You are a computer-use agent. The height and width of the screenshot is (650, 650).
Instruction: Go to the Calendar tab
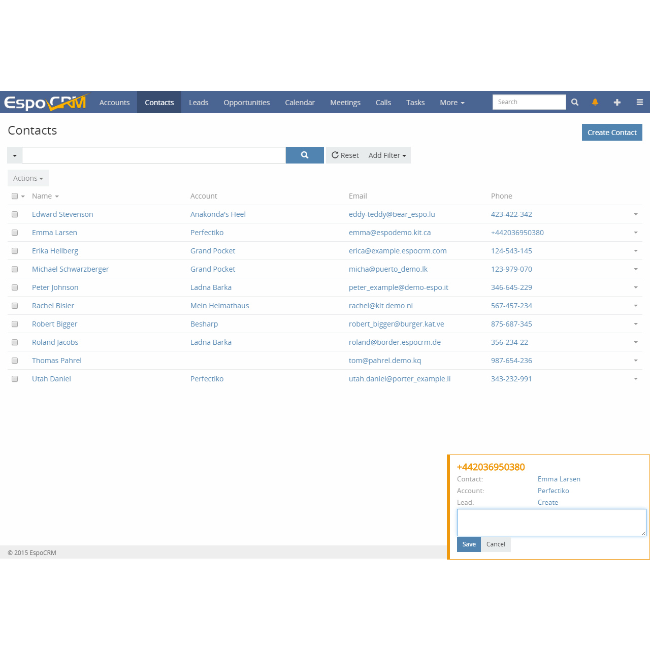coord(300,103)
